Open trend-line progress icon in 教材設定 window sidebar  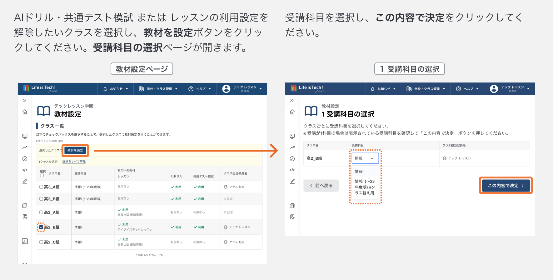coord(25,147)
